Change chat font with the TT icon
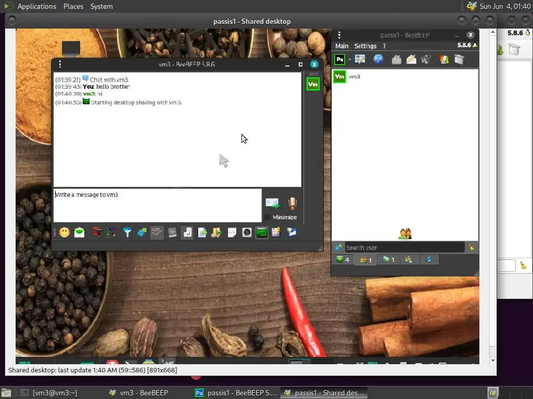Viewport: 533px width, 399px height. 97,232
